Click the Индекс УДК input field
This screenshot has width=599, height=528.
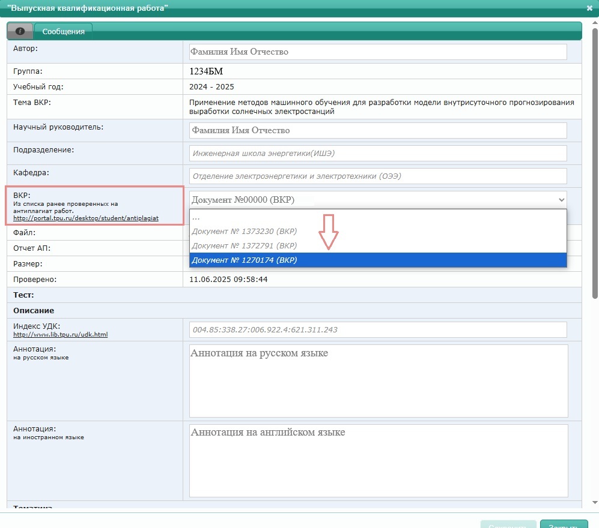[x=378, y=329]
